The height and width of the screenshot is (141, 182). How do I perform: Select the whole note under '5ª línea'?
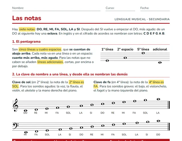[143, 53]
